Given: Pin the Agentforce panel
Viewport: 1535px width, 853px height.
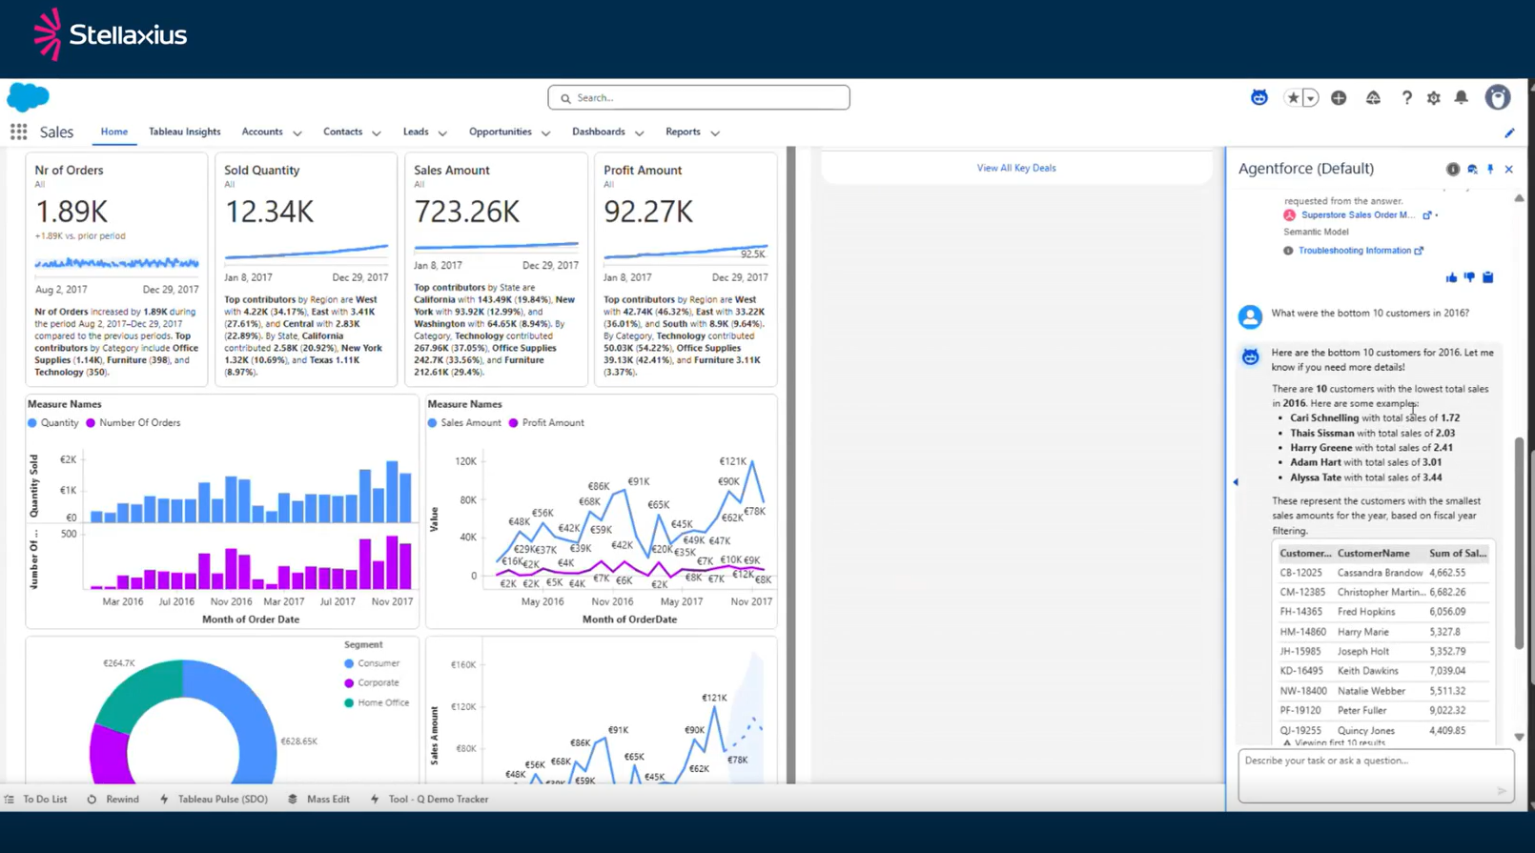Looking at the screenshot, I should tap(1490, 169).
